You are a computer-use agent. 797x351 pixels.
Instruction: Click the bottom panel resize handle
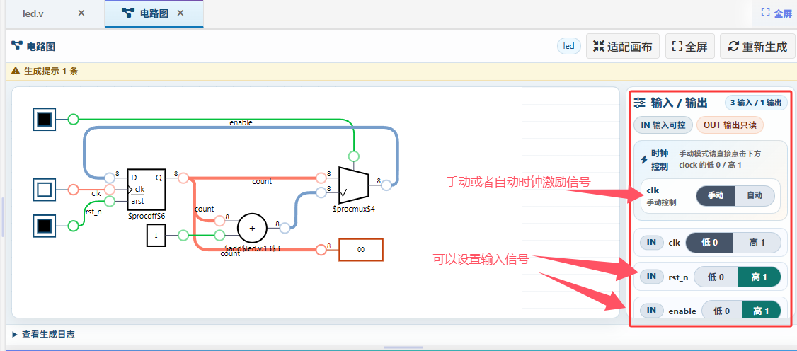(x=403, y=347)
